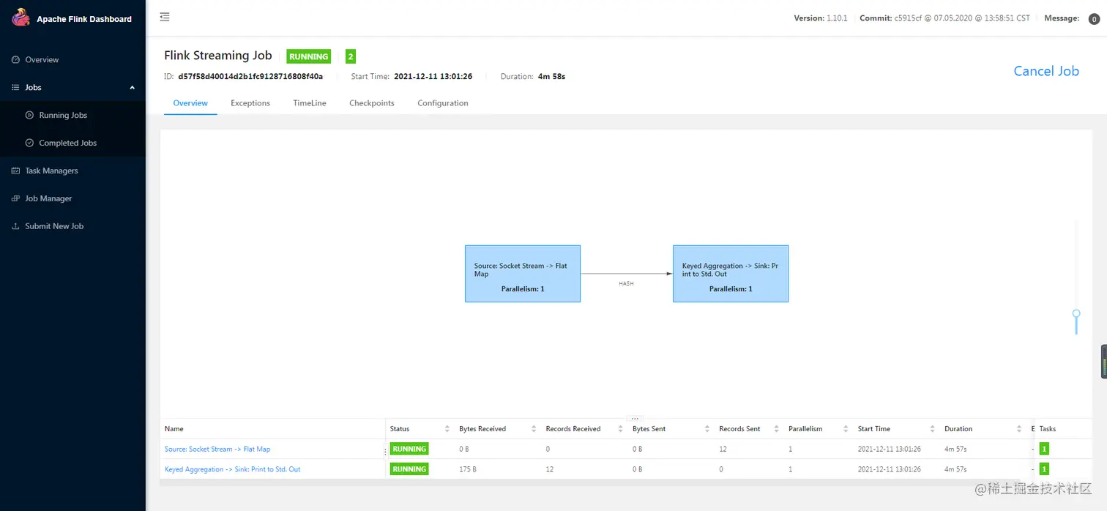Open the Checkpoints tab
Image resolution: width=1107 pixels, height=511 pixels.
[x=371, y=103]
